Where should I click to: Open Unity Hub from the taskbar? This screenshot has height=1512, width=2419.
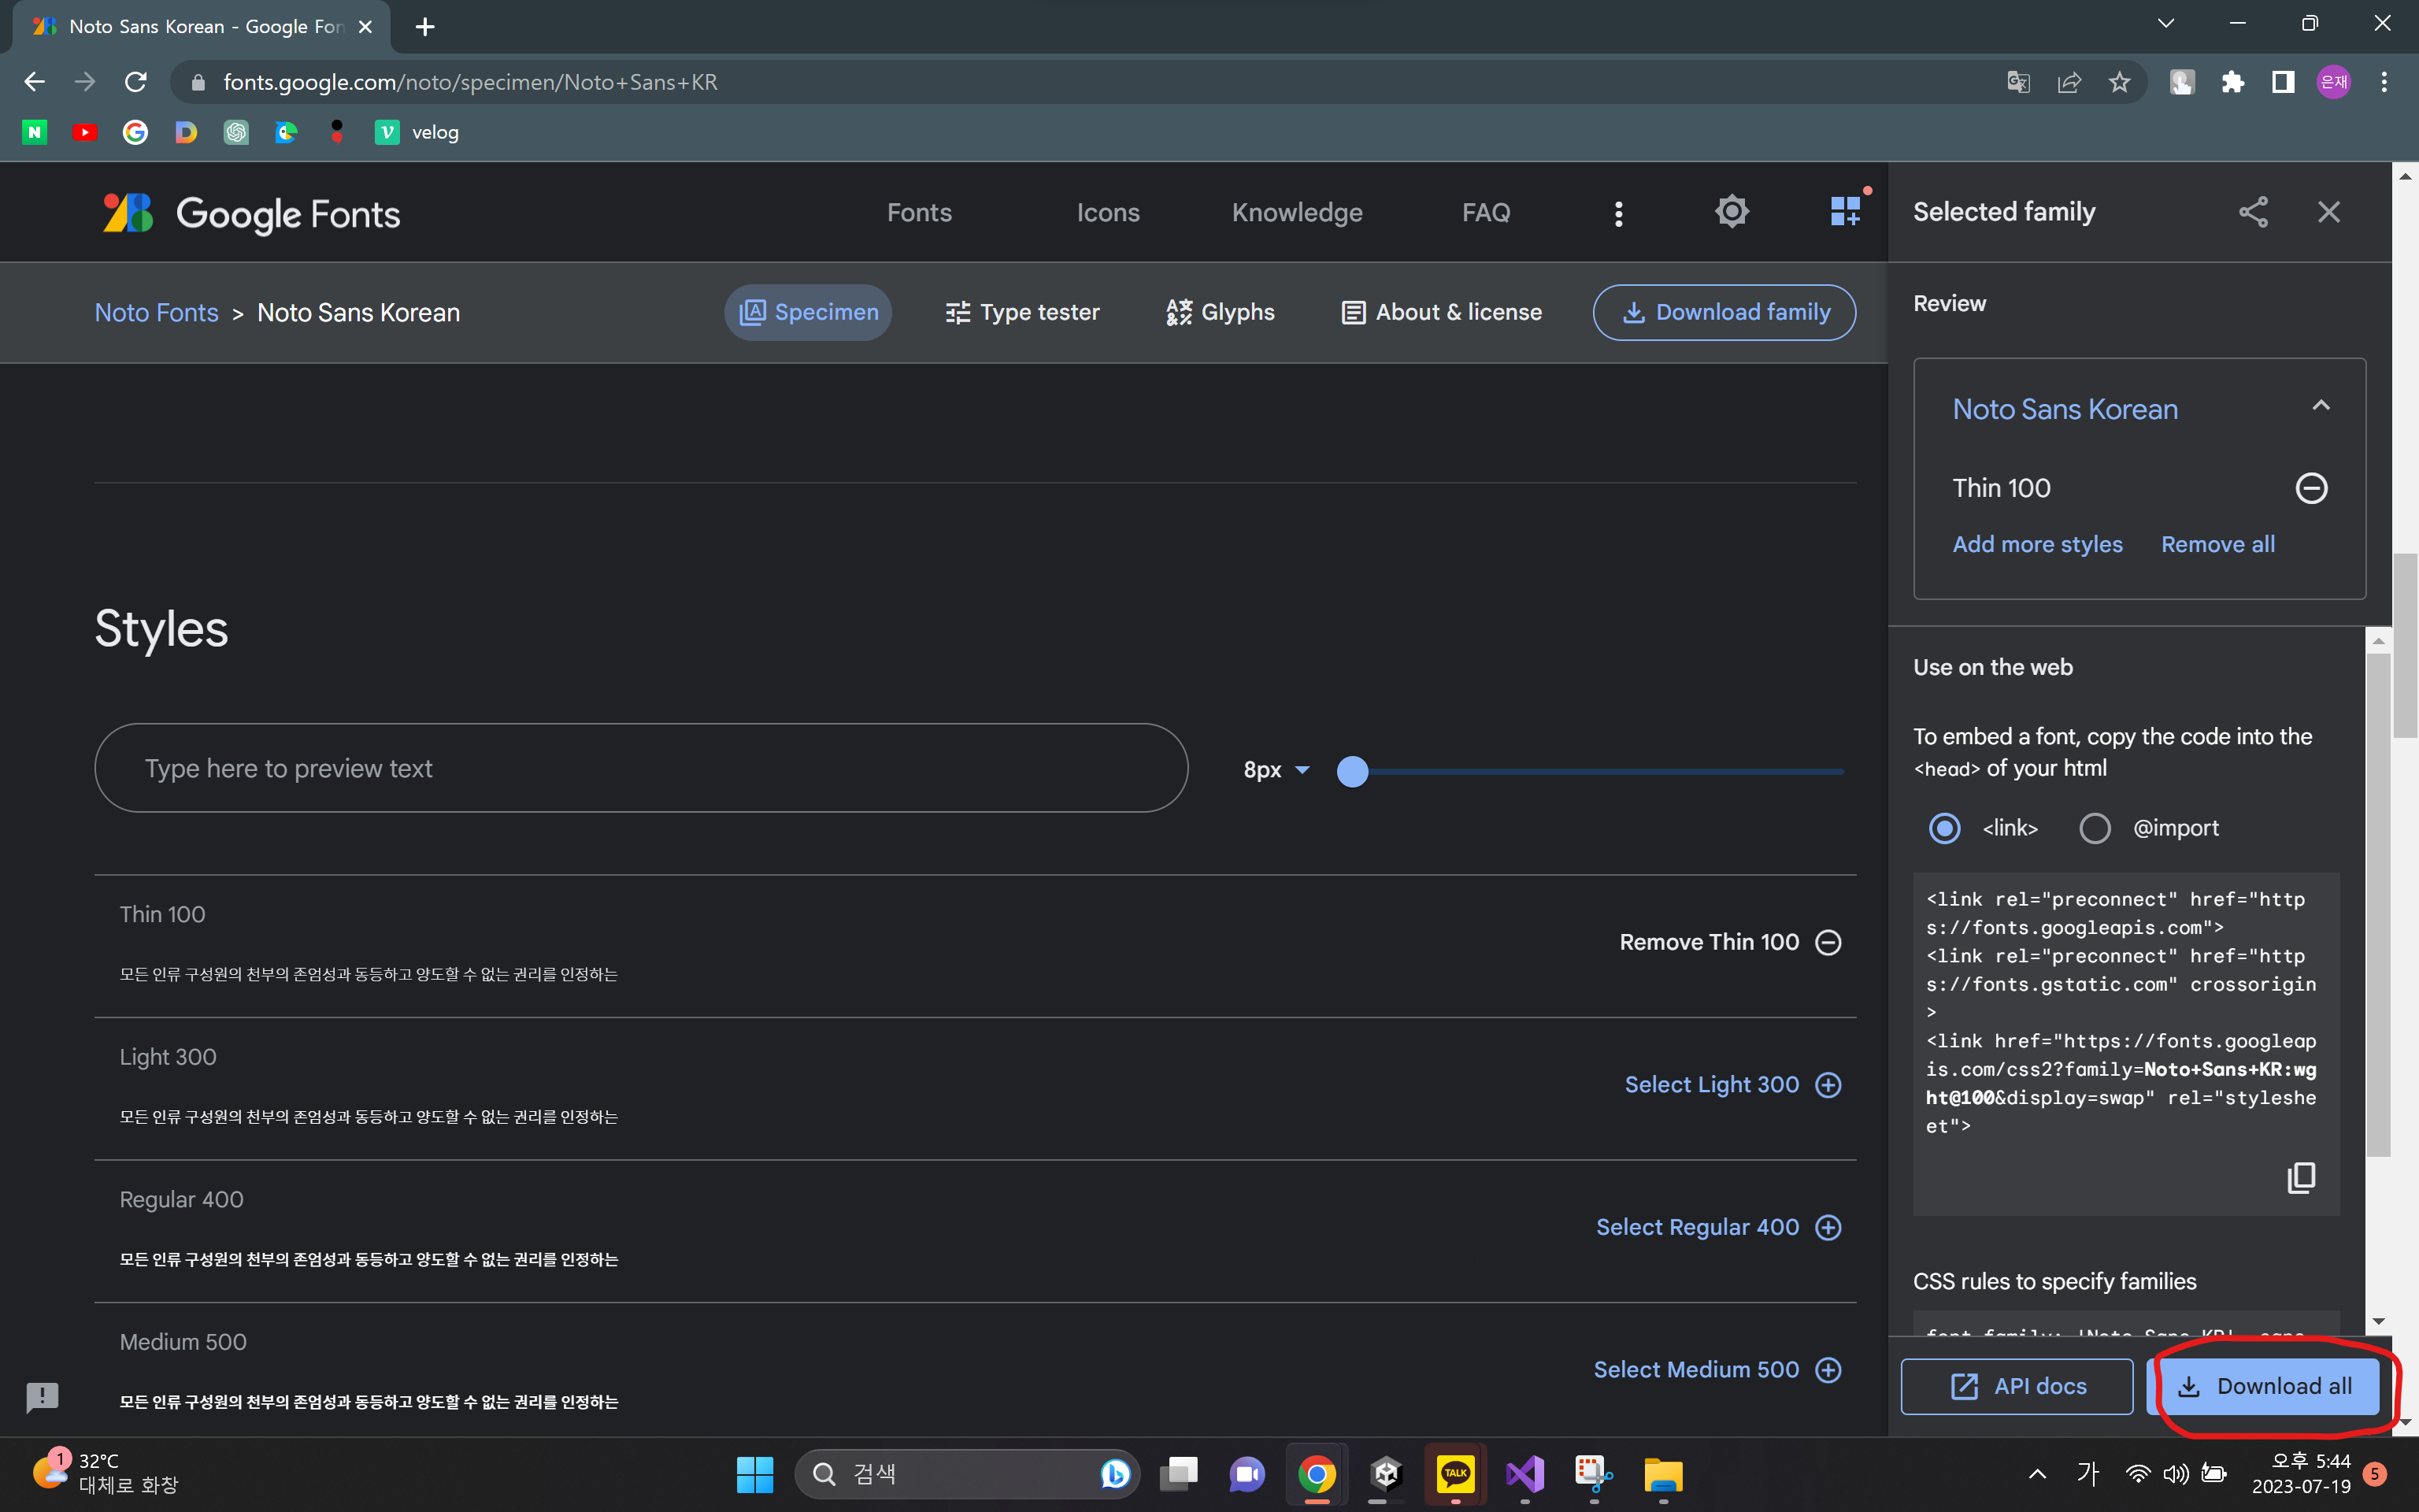[x=1387, y=1473]
